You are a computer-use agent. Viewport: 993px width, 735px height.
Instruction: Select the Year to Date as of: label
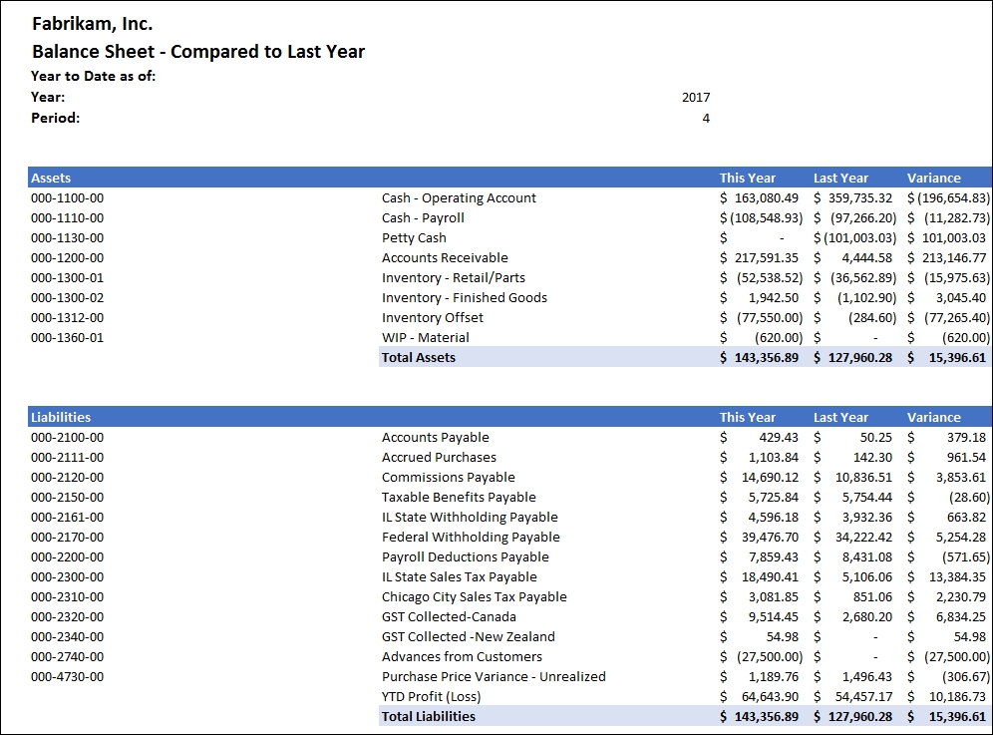click(93, 76)
